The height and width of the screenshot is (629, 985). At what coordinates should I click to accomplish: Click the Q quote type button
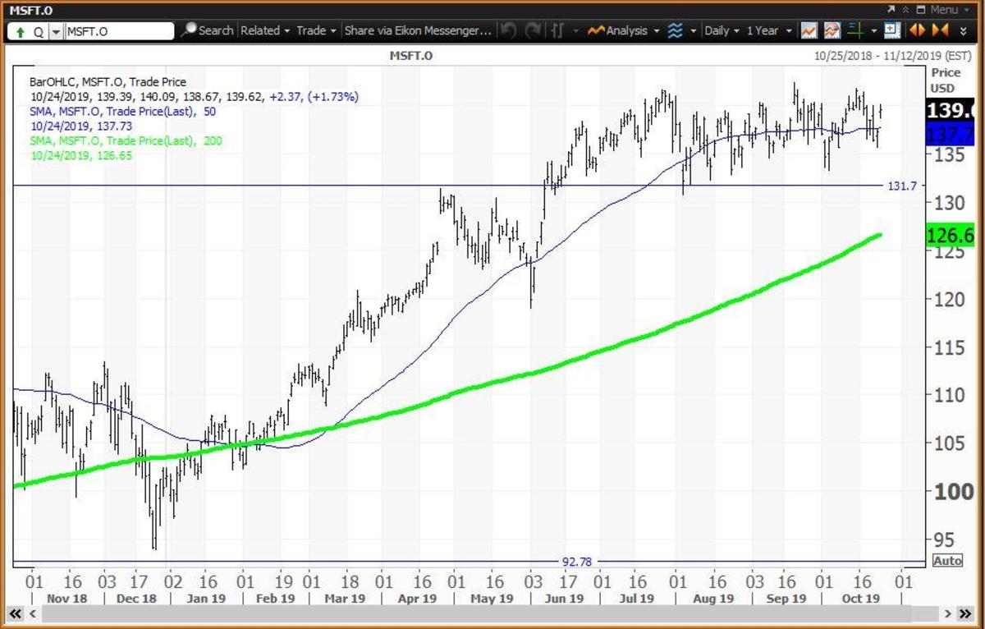(38, 31)
